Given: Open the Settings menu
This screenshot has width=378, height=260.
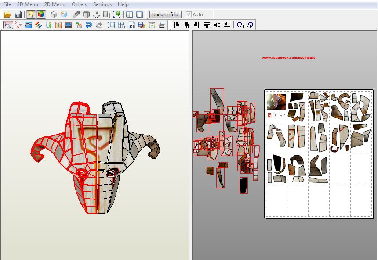Looking at the screenshot, I should (102, 4).
